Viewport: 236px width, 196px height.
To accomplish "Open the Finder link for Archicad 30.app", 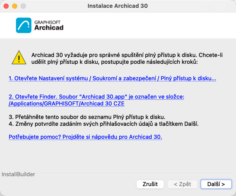I will point(96,100).
